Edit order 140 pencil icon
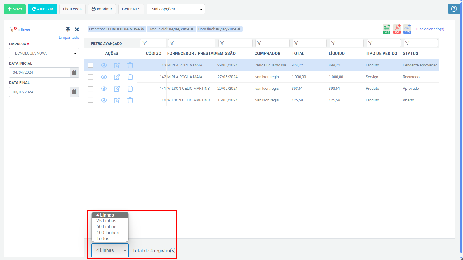Image resolution: width=463 pixels, height=260 pixels. pyautogui.click(x=117, y=100)
